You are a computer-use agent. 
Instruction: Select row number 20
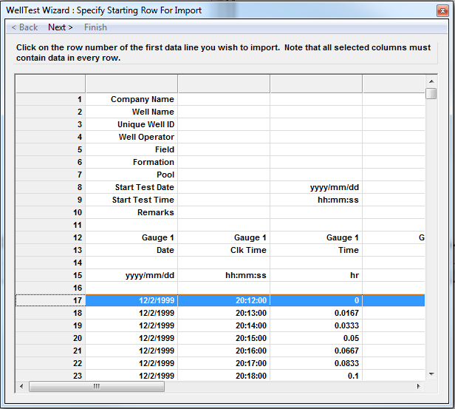click(x=50, y=338)
